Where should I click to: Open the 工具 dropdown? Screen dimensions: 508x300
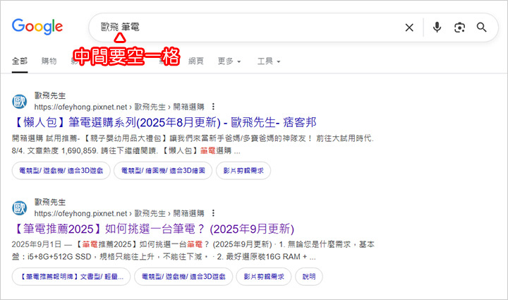(x=269, y=61)
